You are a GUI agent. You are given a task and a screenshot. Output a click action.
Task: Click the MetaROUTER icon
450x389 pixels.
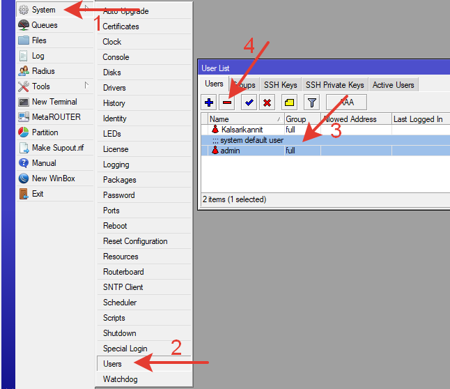point(24,117)
